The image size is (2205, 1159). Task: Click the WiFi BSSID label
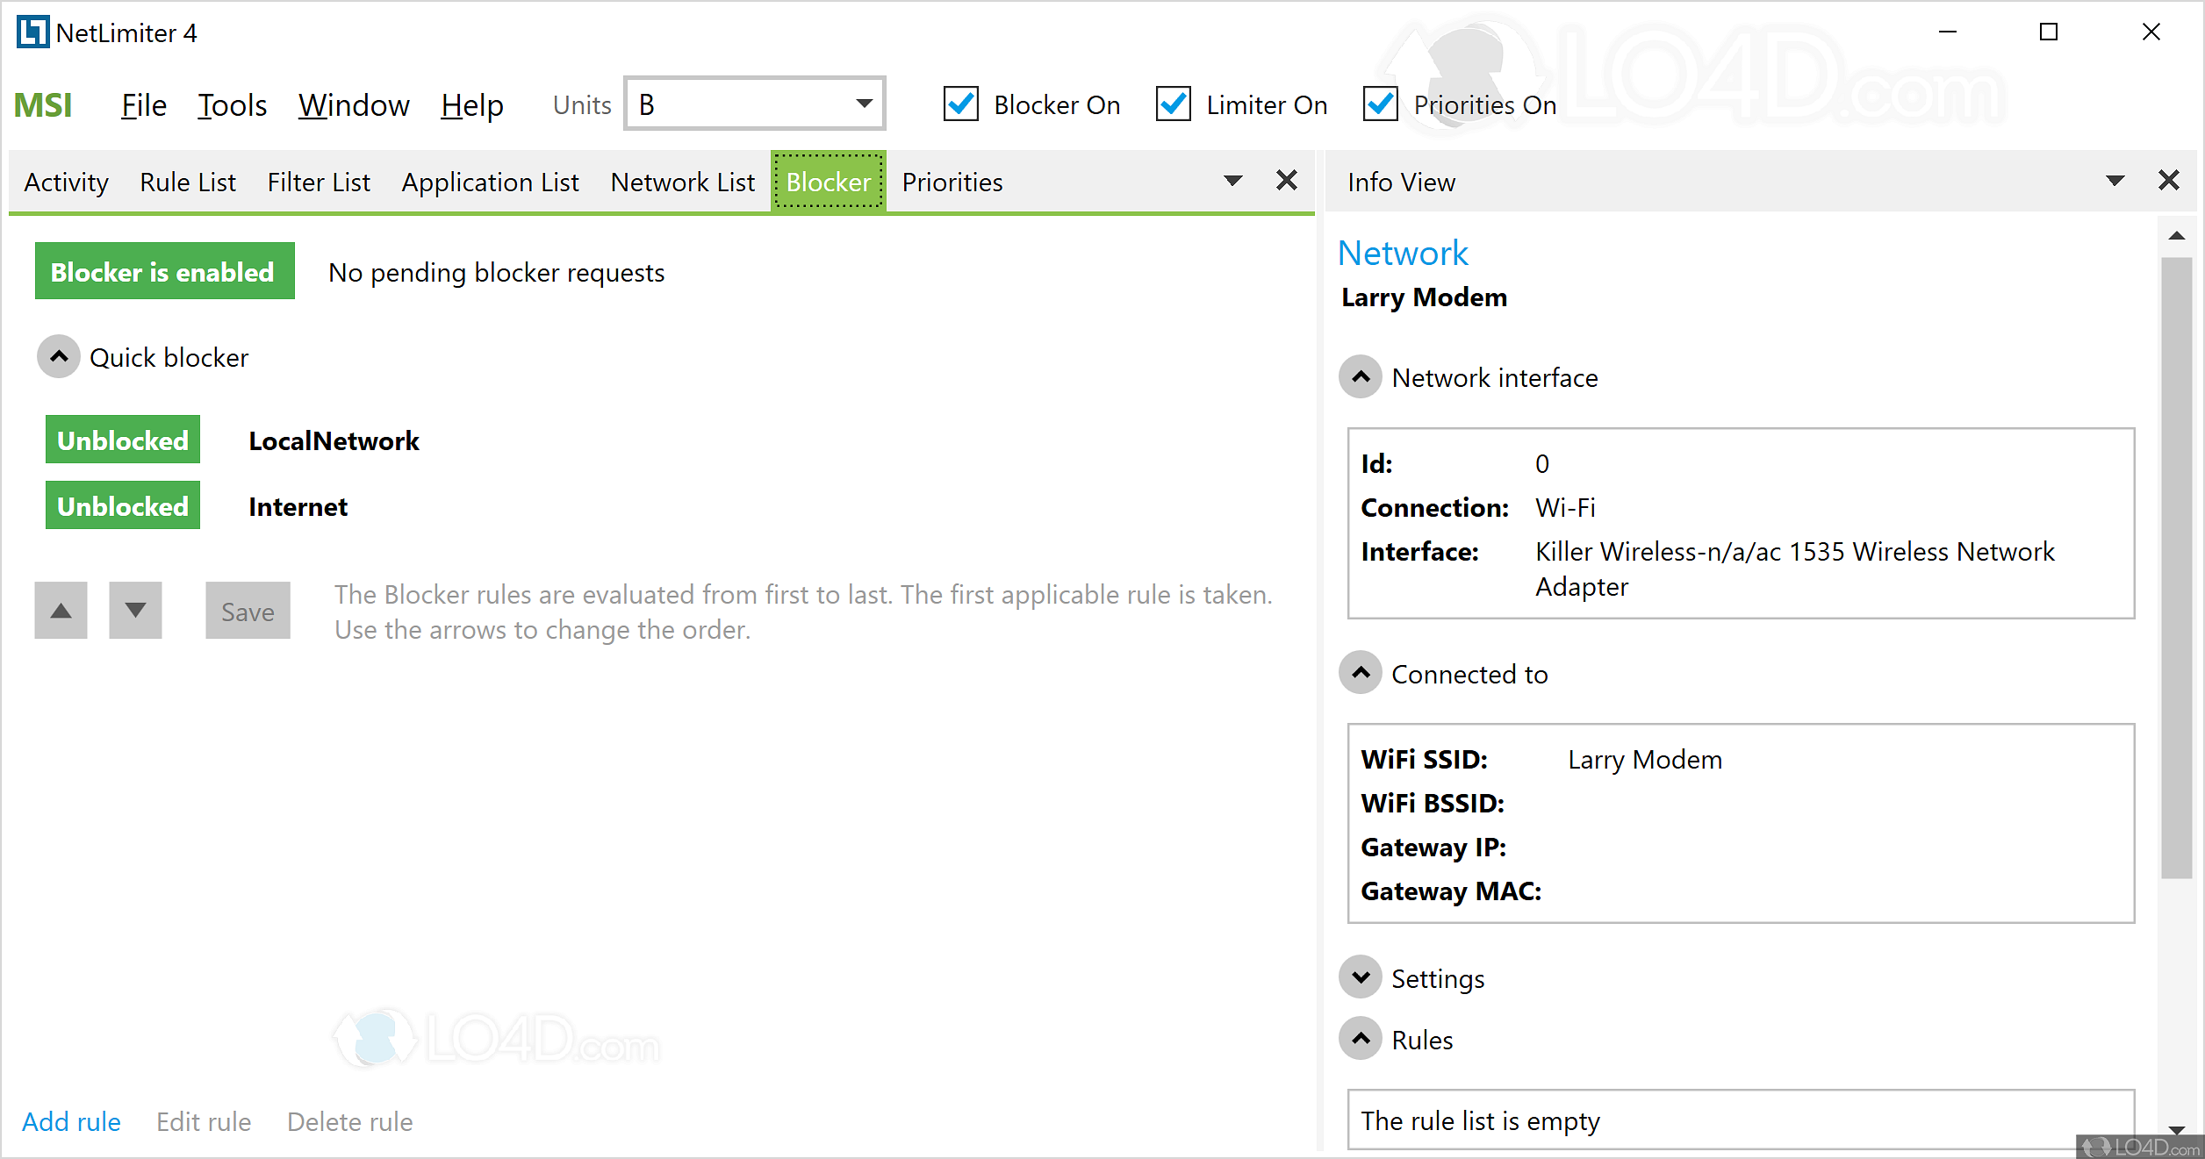coord(1433,804)
